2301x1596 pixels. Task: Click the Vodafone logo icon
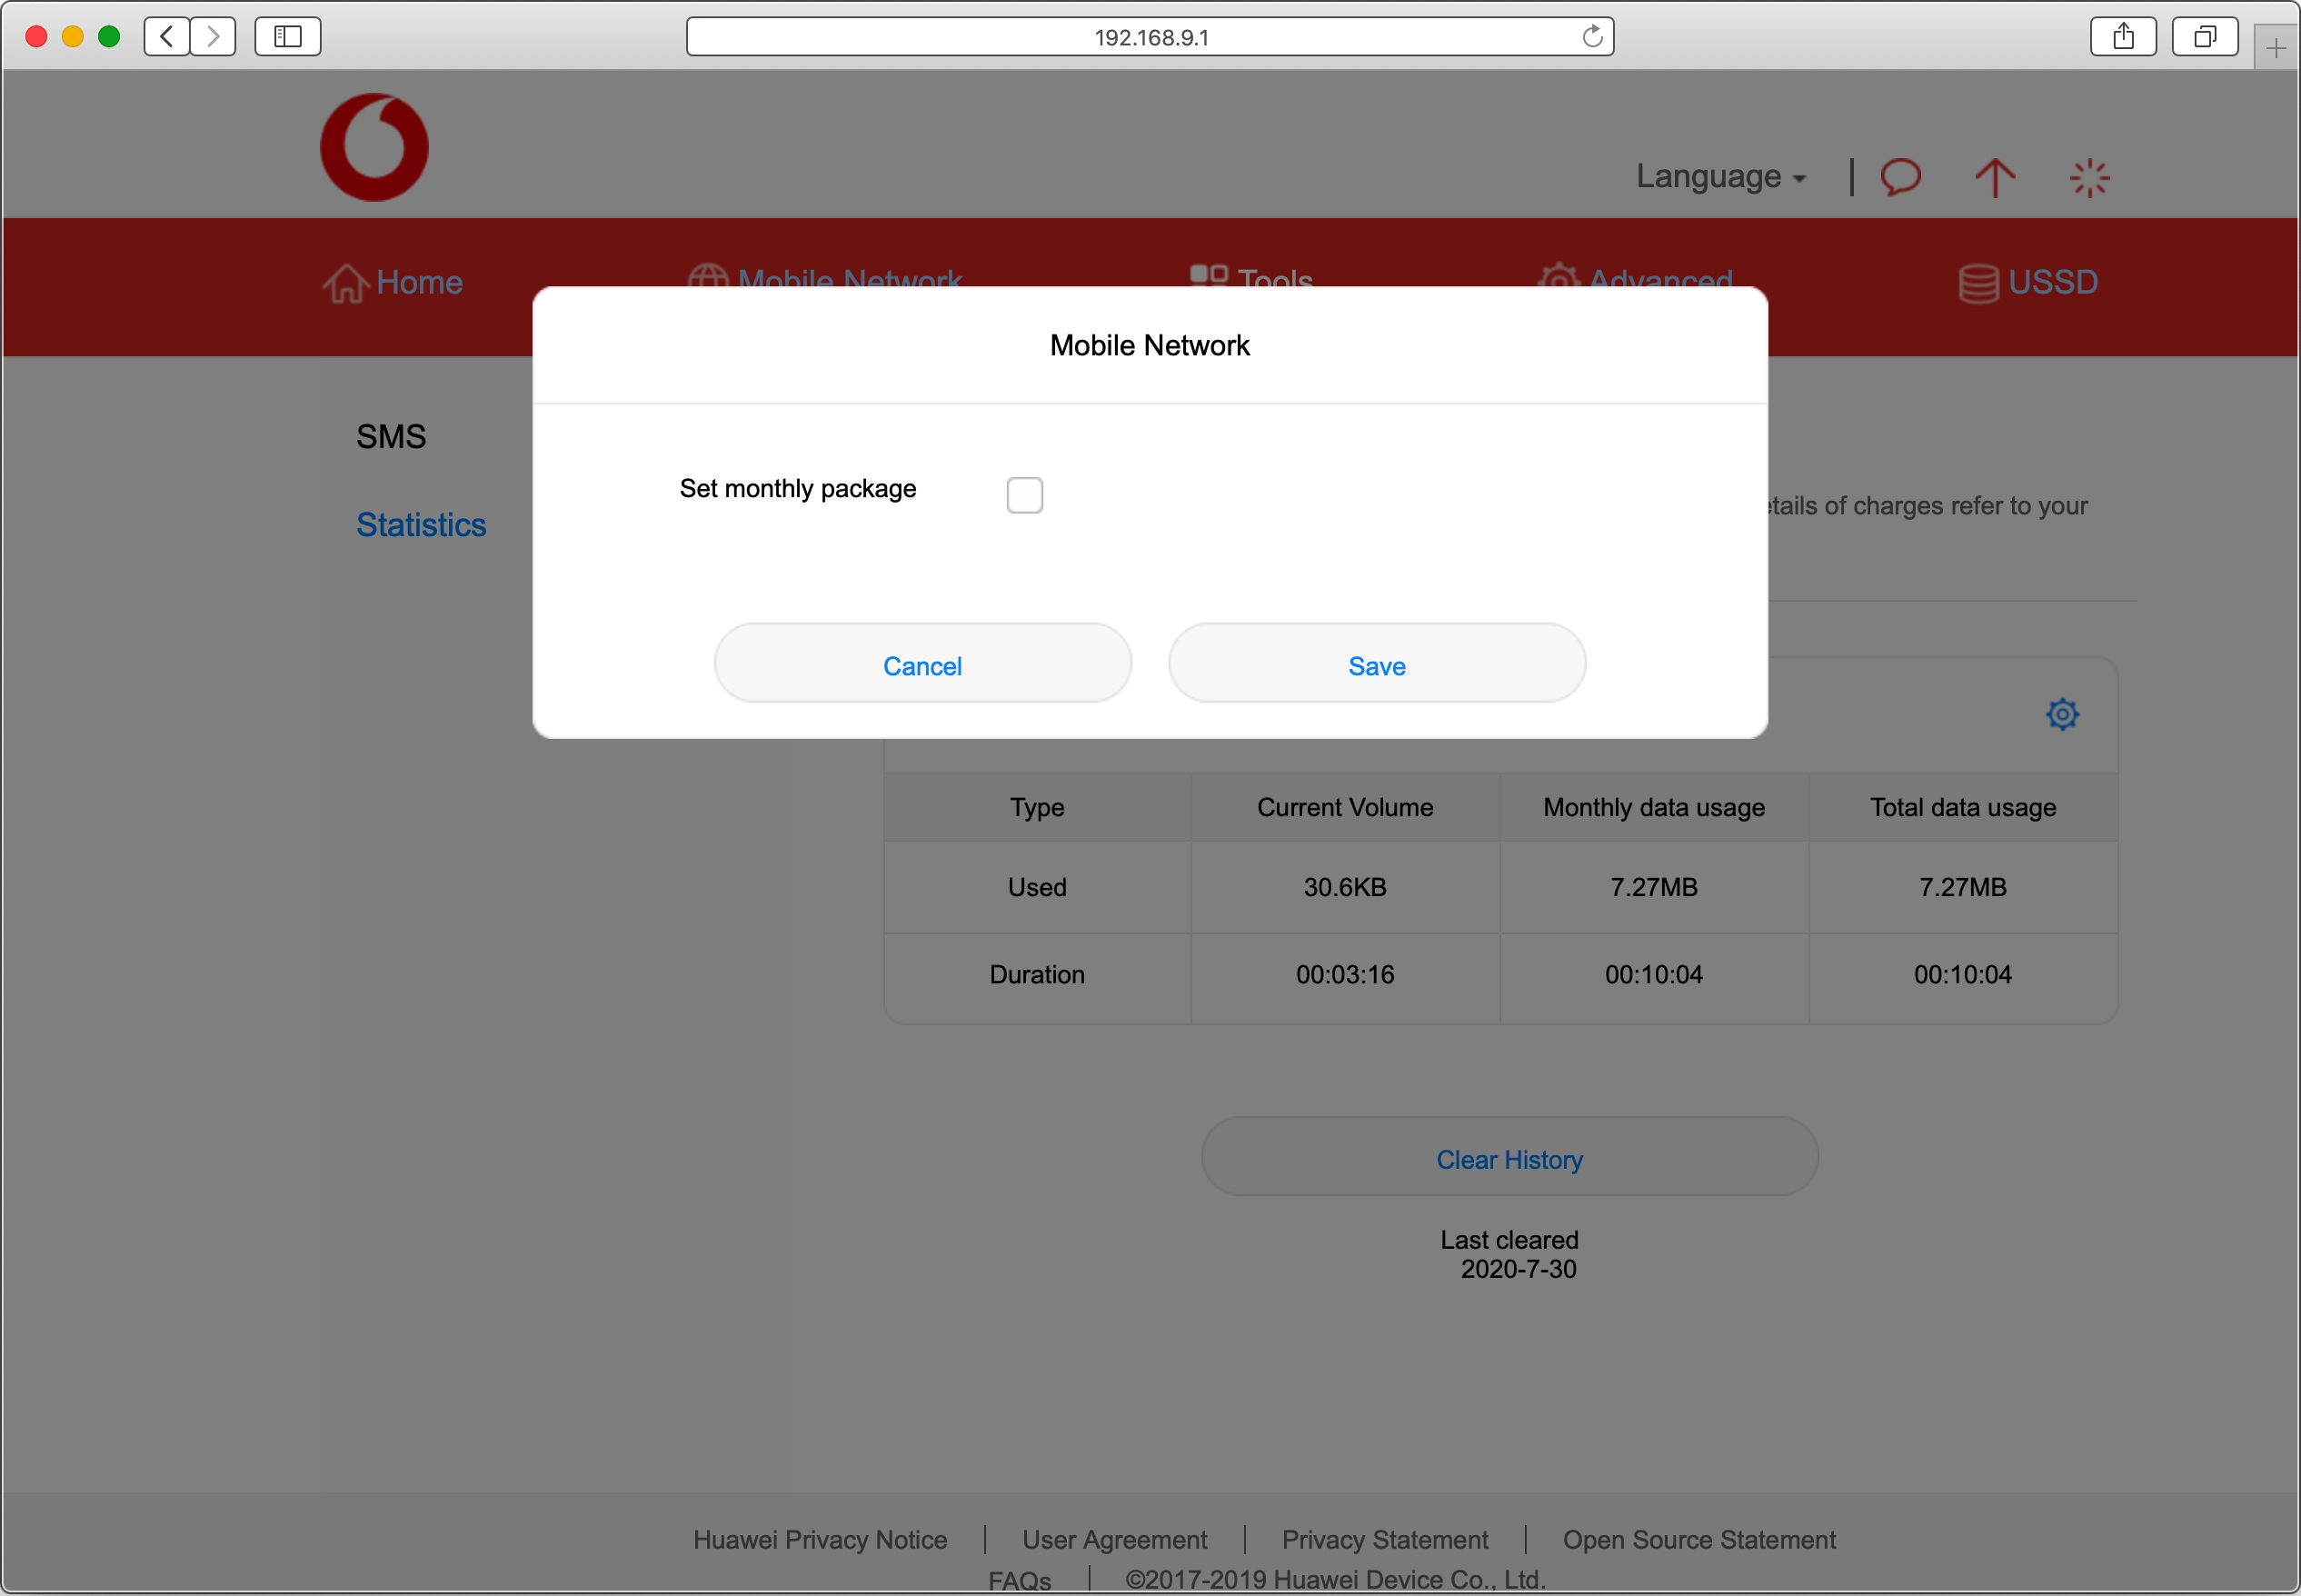(374, 147)
